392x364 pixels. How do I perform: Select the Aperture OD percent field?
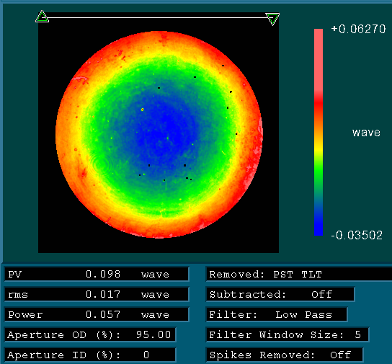(x=90, y=334)
